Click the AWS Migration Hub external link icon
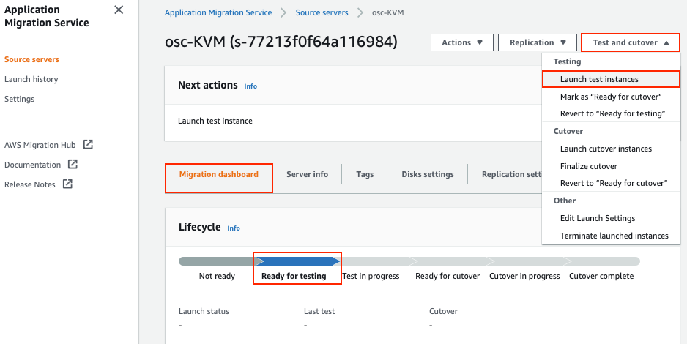687x344 pixels. (88, 144)
